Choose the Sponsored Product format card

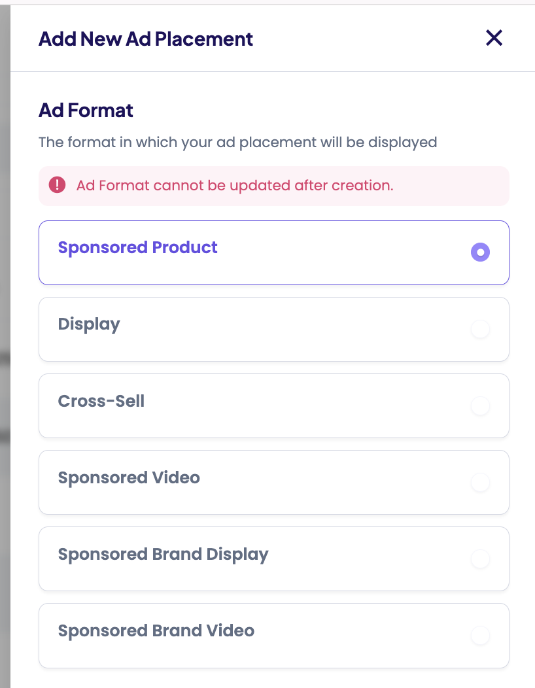click(x=273, y=252)
